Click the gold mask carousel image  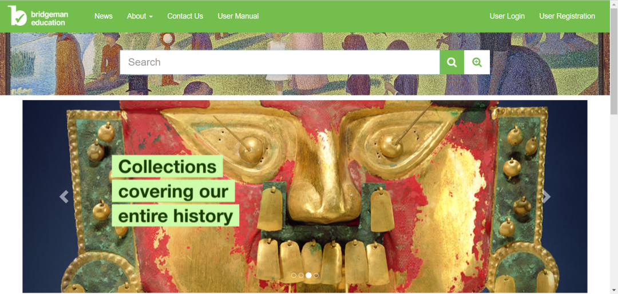(x=304, y=196)
